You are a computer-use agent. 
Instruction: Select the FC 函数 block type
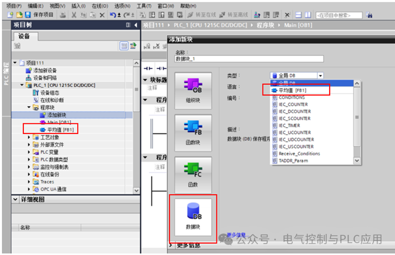click(x=193, y=175)
